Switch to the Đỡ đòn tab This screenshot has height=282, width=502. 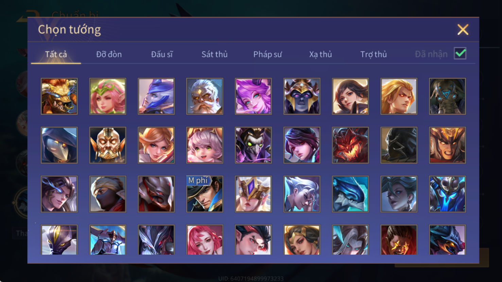point(109,54)
